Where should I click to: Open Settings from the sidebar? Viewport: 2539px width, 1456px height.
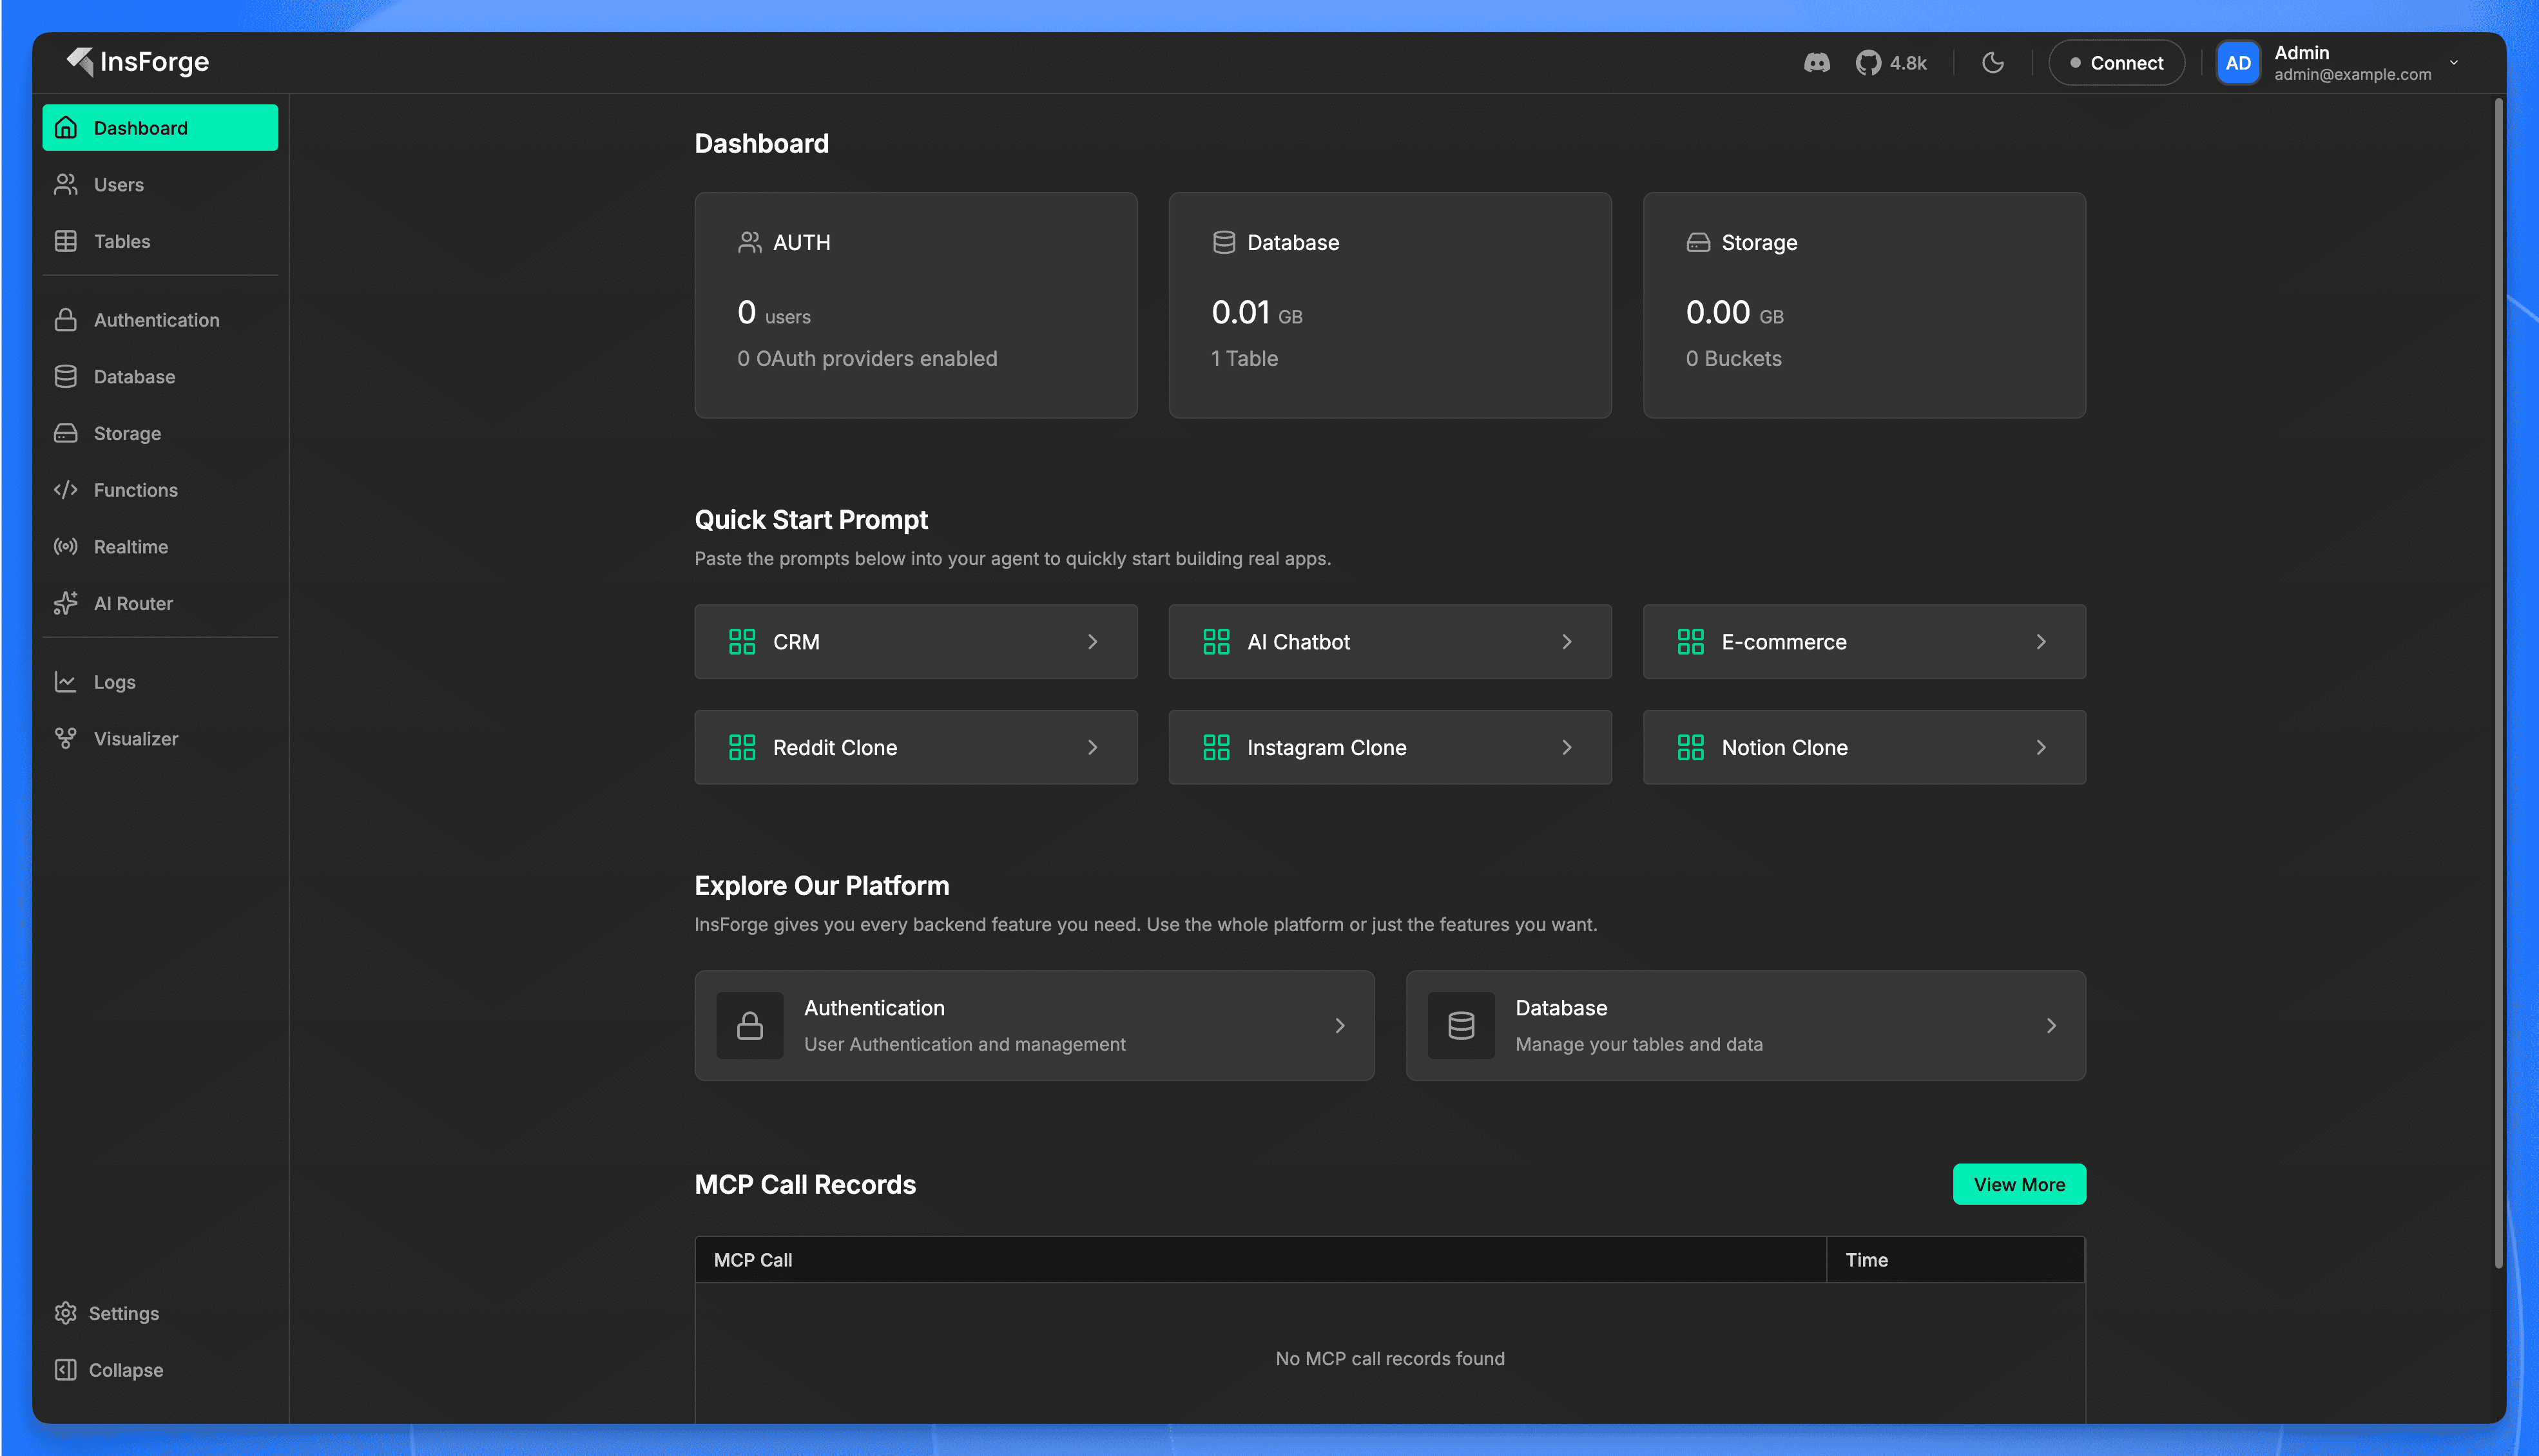pos(123,1313)
